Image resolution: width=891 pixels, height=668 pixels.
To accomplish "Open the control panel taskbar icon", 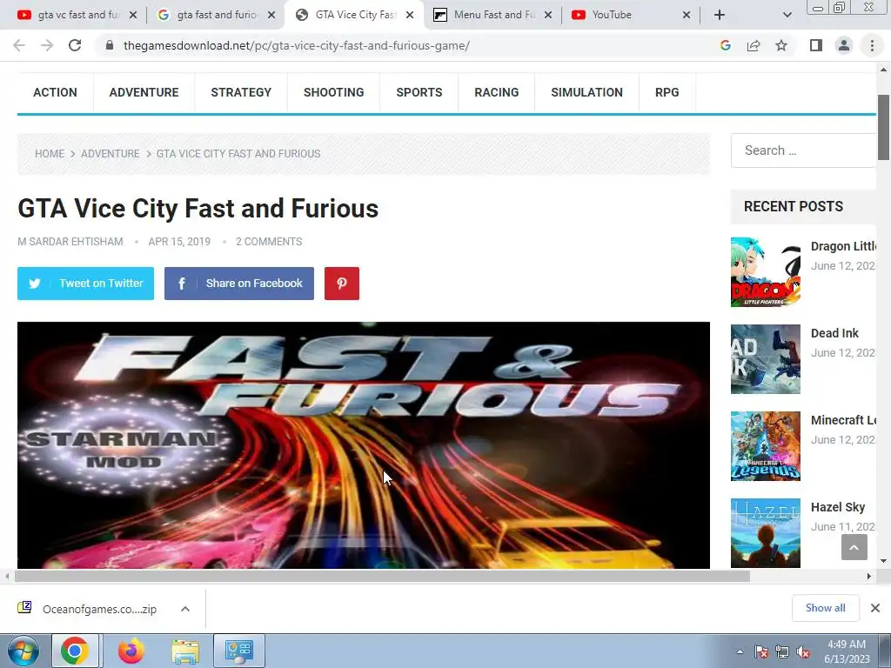I will click(238, 651).
